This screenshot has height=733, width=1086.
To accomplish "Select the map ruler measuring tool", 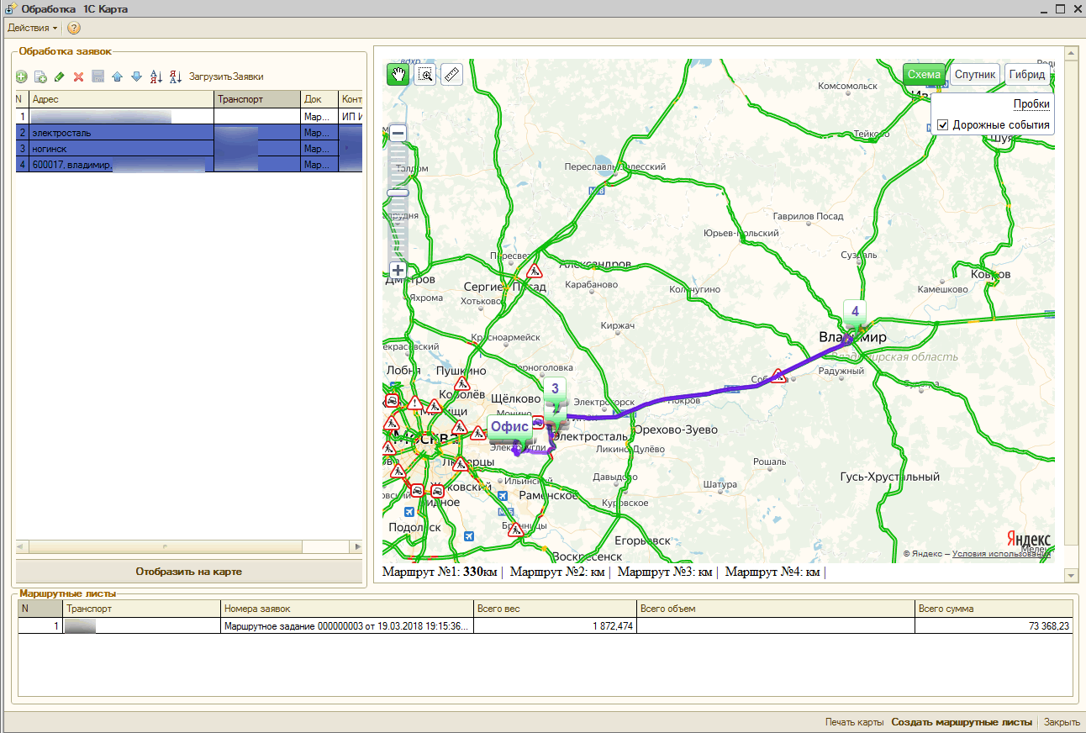I will pyautogui.click(x=452, y=75).
